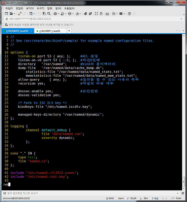
Task: Click the terminal scrollbar up arrow
Action: click(x=184, y=36)
